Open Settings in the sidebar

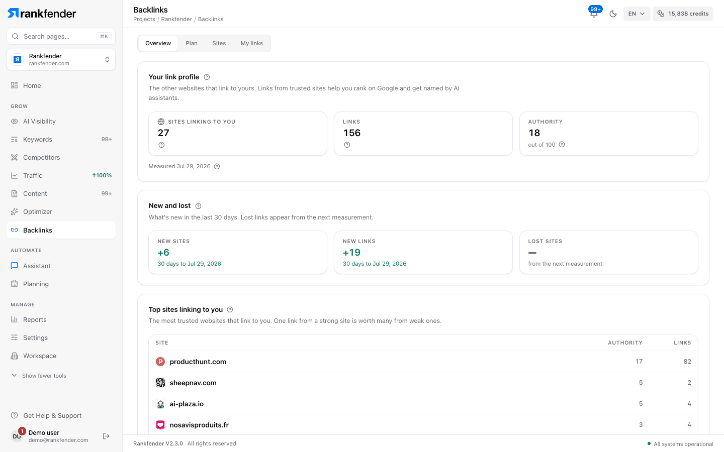coord(61,337)
